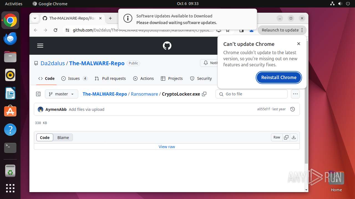355x199 pixels.
Task: Open the Issues tab
Action: point(74,78)
